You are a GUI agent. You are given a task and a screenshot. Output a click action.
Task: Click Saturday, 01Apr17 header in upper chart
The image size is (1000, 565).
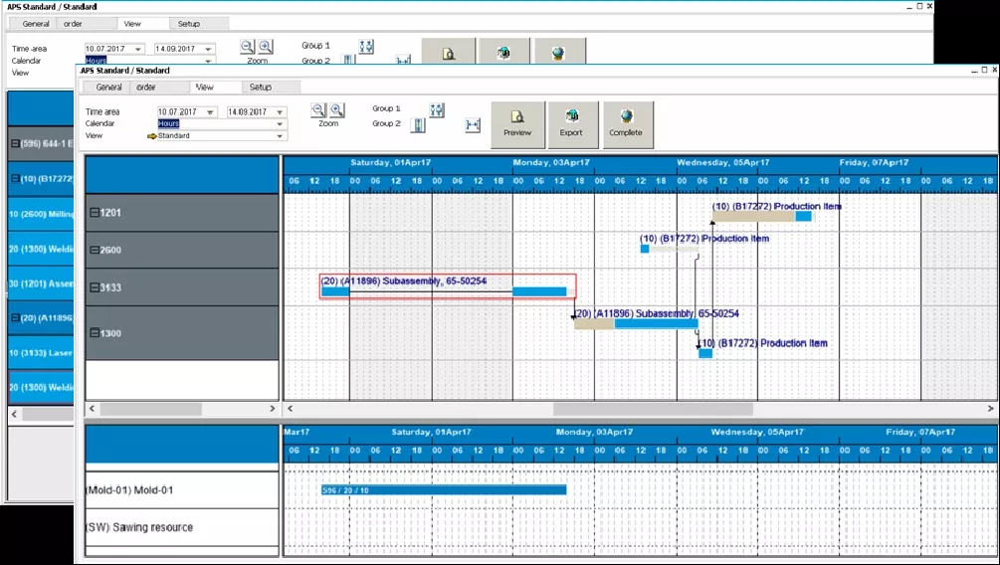pos(390,162)
